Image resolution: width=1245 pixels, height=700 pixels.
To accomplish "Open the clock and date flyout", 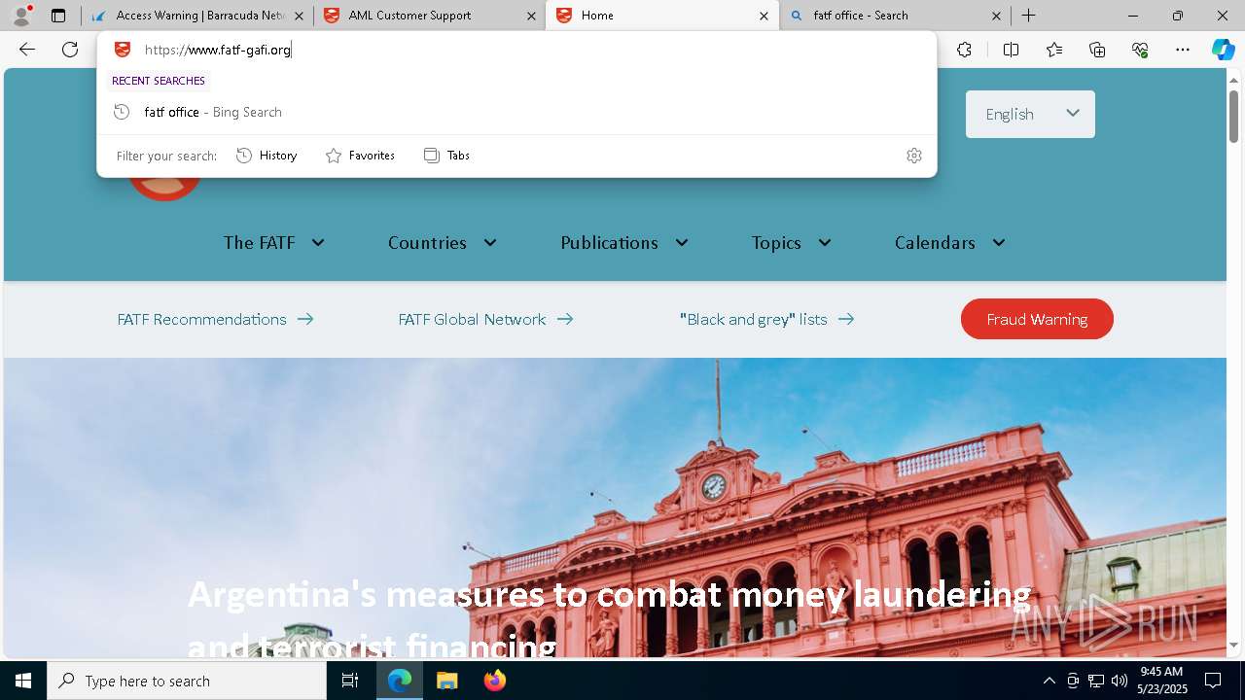I will click(x=1162, y=681).
